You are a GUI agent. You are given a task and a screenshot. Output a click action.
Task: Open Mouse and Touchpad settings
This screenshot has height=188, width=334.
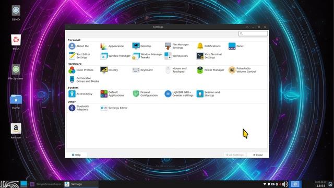[x=175, y=70]
